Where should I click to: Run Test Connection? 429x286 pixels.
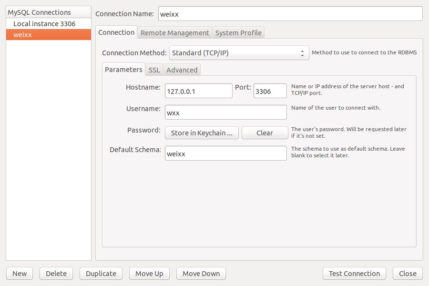tap(354, 274)
